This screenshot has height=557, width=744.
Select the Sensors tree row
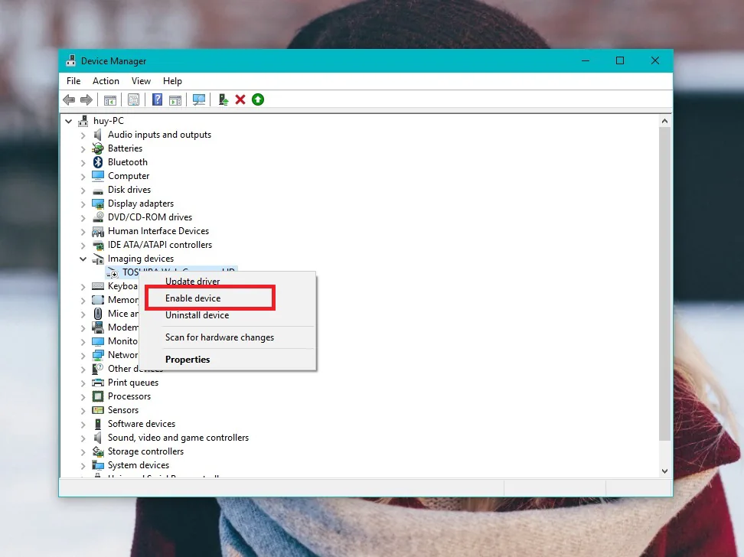click(x=123, y=410)
